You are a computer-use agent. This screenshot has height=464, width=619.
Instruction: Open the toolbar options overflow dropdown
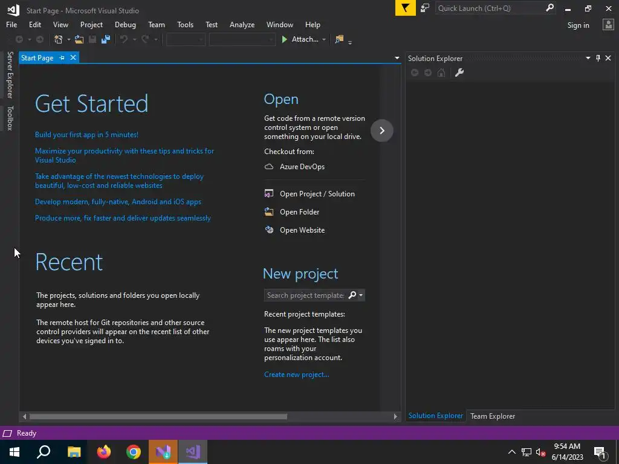point(350,42)
